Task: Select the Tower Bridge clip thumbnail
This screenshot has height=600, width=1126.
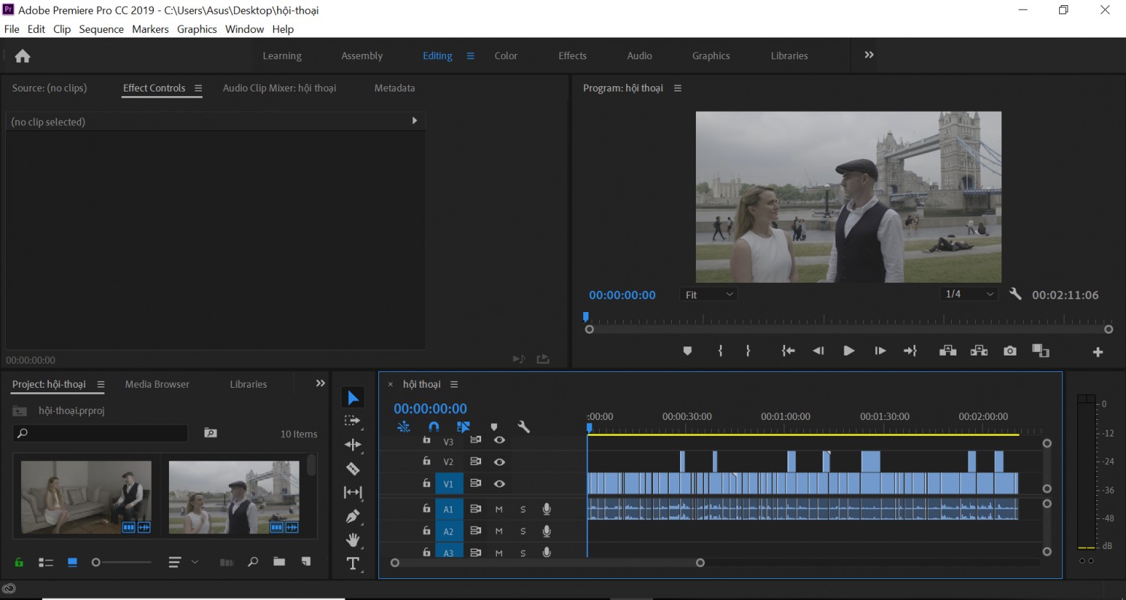Action: 234,498
